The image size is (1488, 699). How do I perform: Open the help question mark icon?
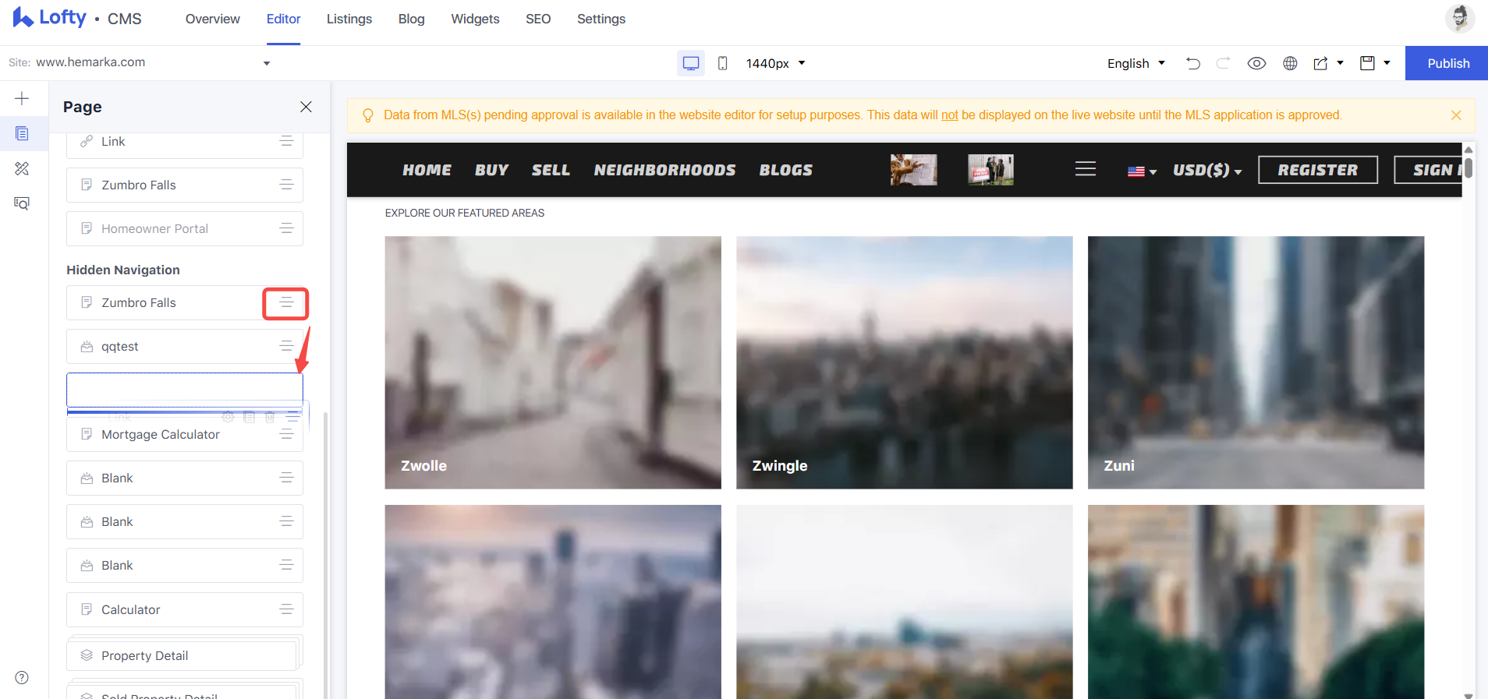click(22, 677)
